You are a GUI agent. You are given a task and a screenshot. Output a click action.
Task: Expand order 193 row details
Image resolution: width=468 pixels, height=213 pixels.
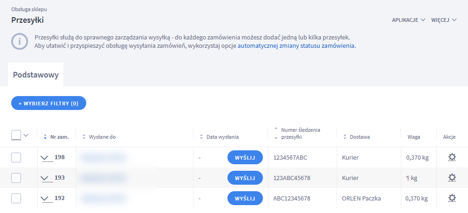[45, 178]
